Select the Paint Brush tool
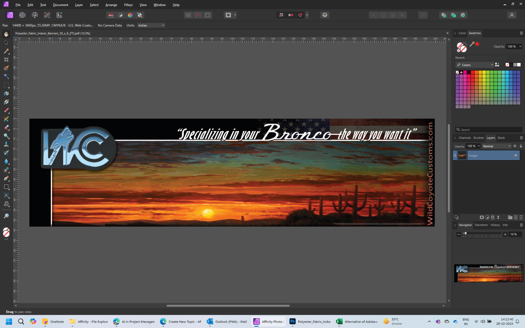This screenshot has width=525, height=328. (6, 110)
